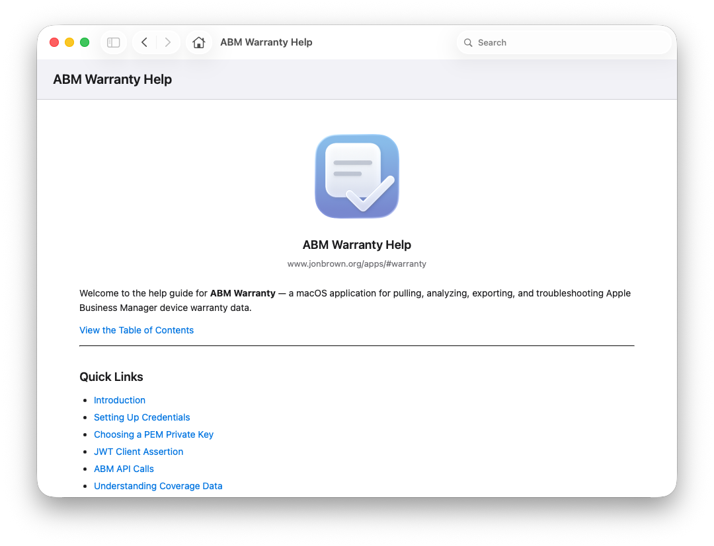
Task: Select Setting Up Credentials
Action: pos(141,417)
